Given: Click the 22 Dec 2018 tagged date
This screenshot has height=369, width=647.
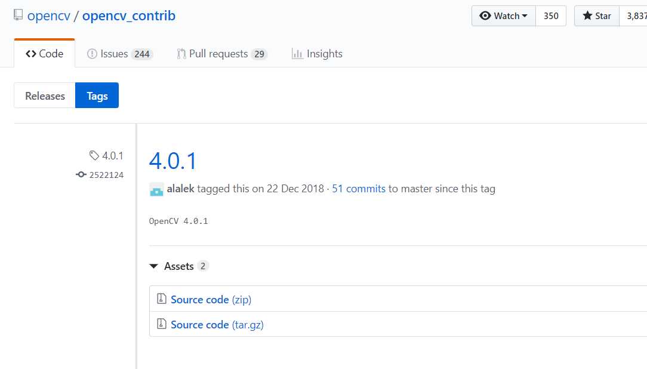Looking at the screenshot, I should coord(295,189).
